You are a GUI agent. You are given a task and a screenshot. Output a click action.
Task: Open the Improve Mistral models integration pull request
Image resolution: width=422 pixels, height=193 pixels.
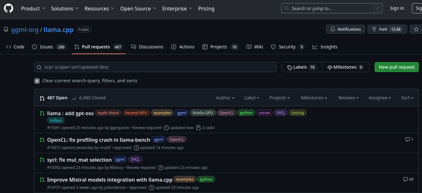click(110, 180)
